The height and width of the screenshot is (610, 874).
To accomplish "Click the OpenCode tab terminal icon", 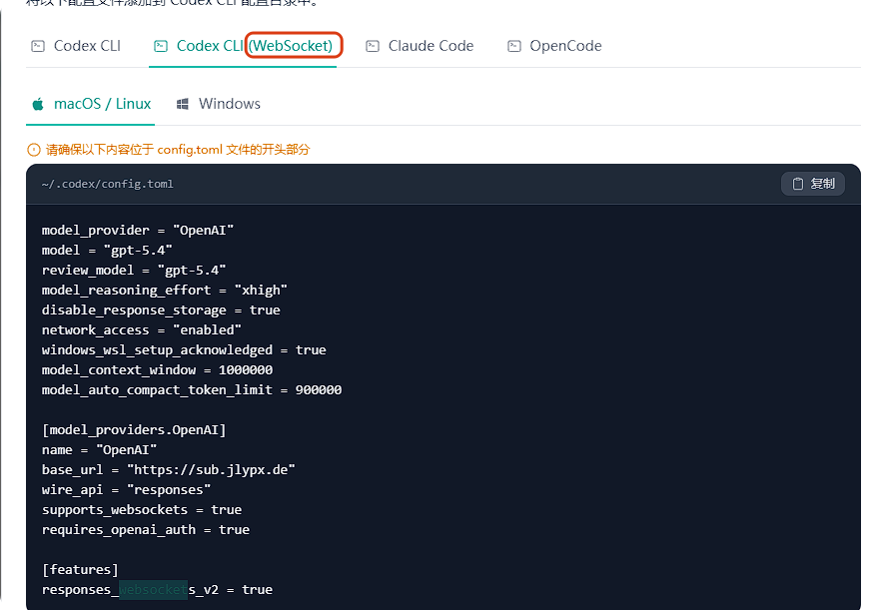I will coord(514,46).
